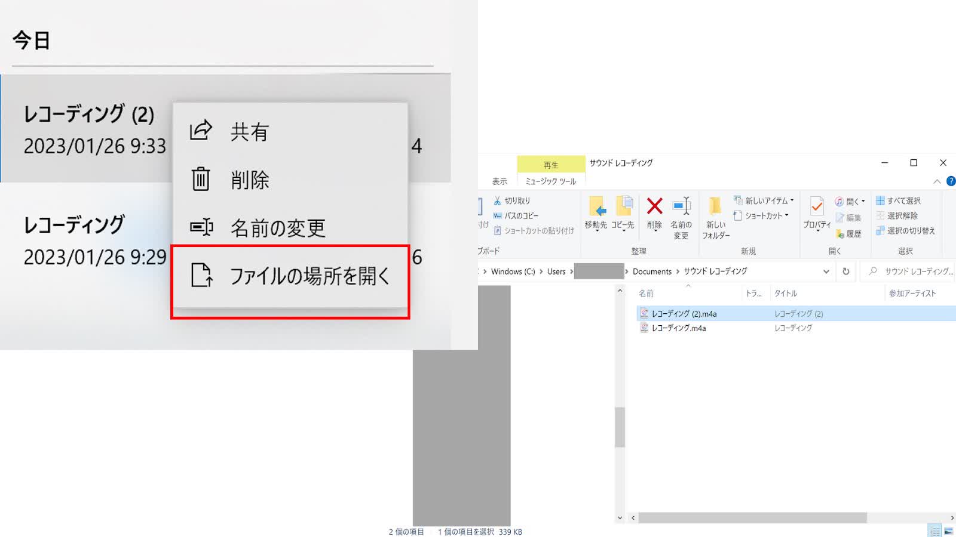Open the コピー先 folder button

(x=623, y=213)
